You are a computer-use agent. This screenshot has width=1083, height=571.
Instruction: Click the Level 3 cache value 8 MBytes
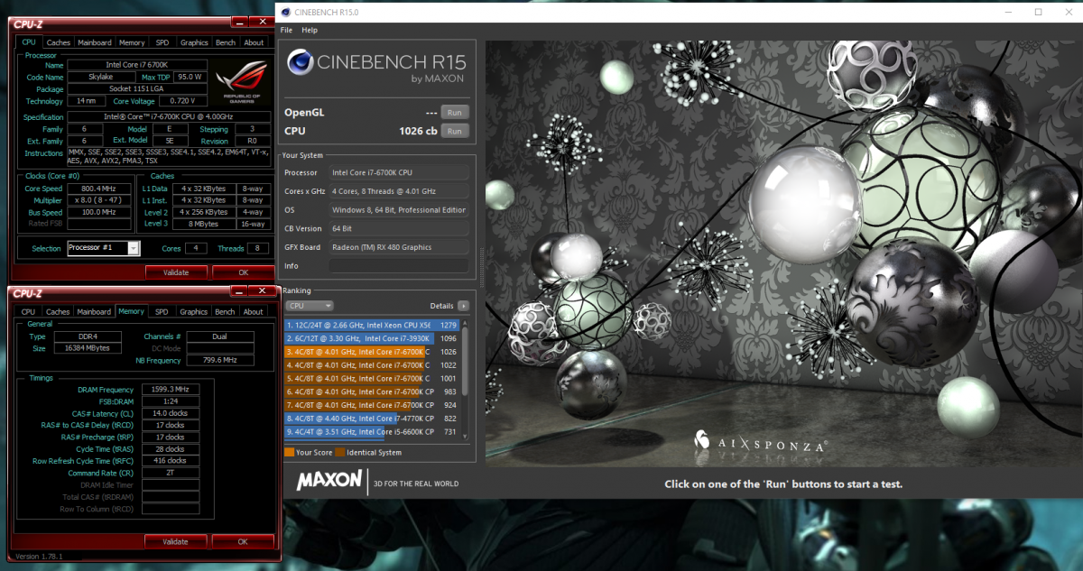203,224
